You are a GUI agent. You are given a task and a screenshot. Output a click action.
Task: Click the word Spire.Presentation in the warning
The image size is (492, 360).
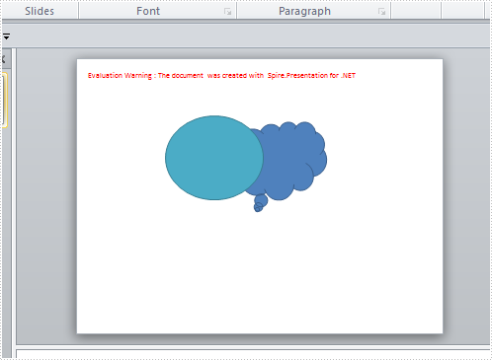pos(297,76)
